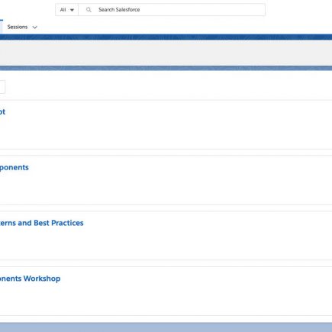This screenshot has height=332, width=332.
Task: Open the "All" search scope dropdown
Action: (67, 10)
